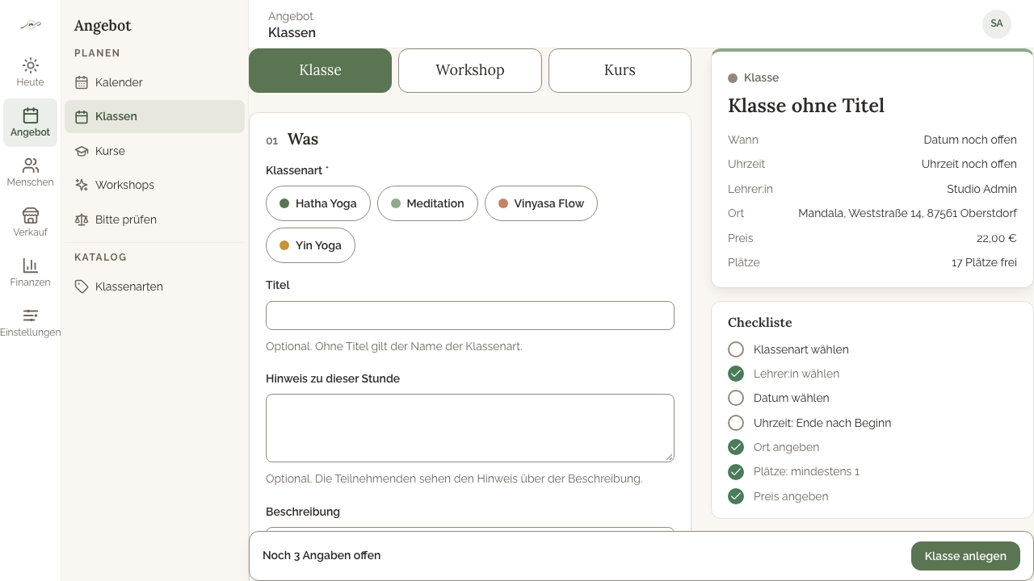1034x581 pixels.
Task: Click the '22,00 €' price value
Action: click(x=997, y=238)
